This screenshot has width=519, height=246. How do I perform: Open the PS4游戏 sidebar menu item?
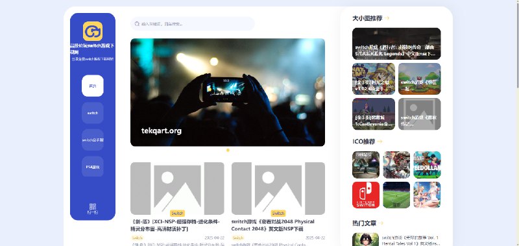click(93, 167)
